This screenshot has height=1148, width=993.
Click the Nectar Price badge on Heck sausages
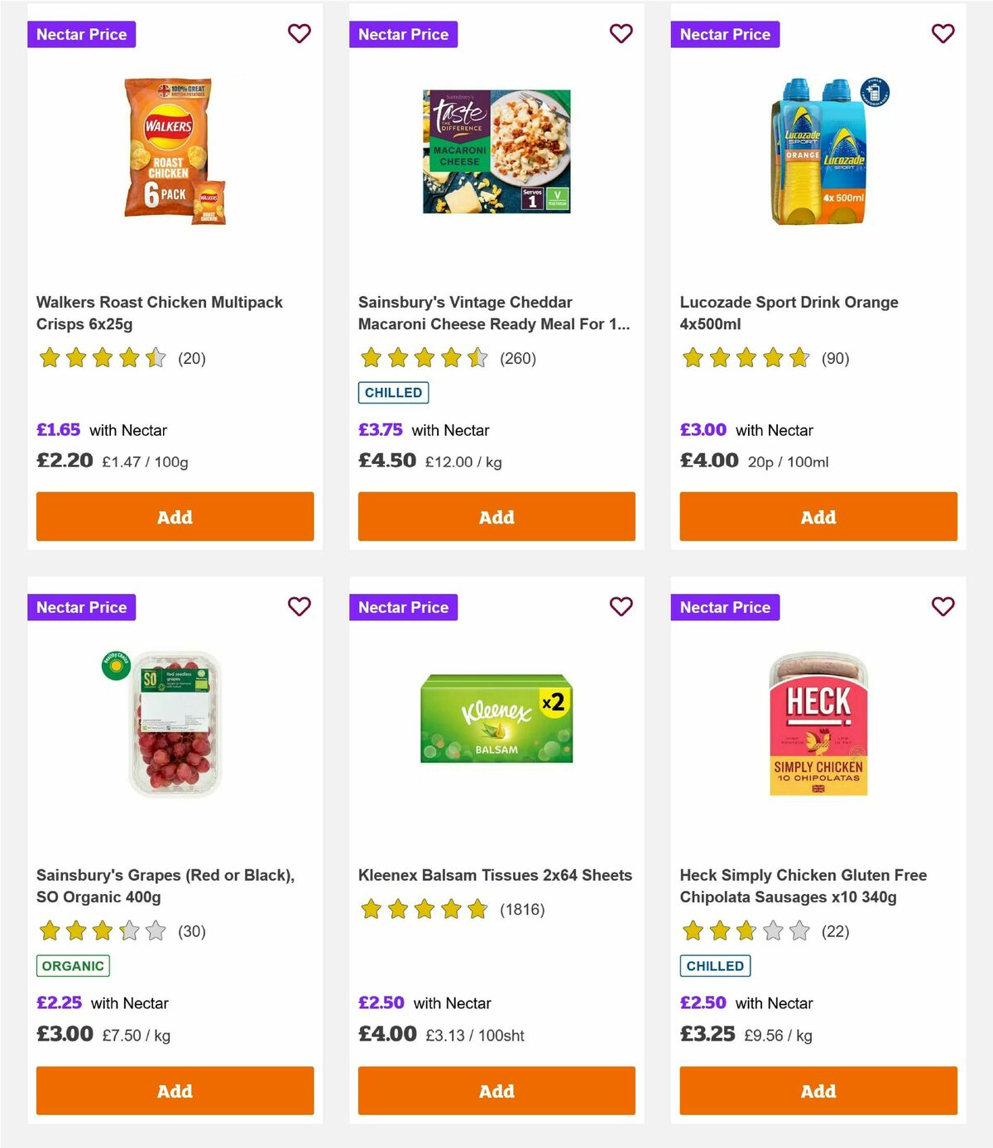(x=725, y=606)
